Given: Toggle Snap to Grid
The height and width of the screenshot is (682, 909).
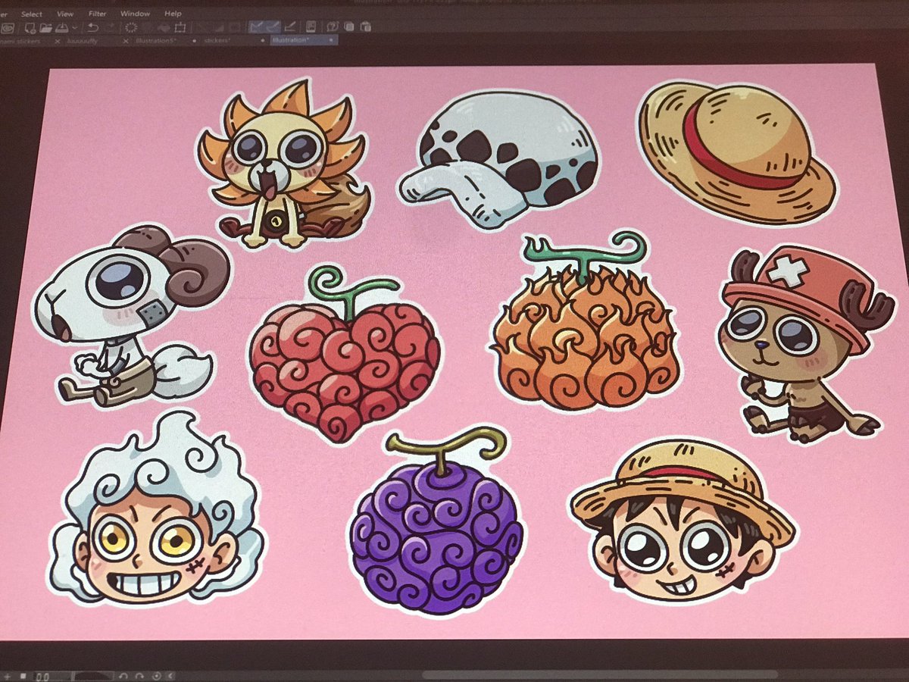Looking at the screenshot, I should click(x=290, y=28).
